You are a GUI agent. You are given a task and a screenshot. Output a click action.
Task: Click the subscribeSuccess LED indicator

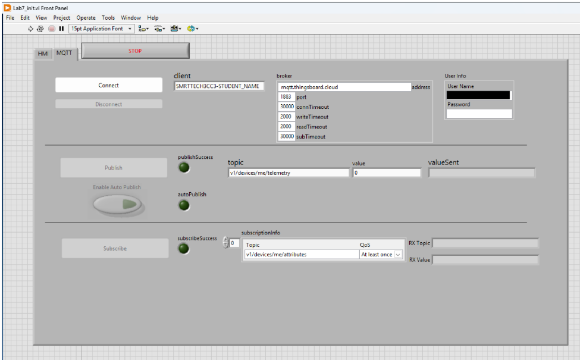(184, 249)
